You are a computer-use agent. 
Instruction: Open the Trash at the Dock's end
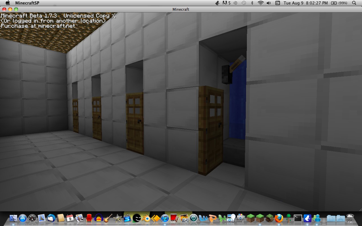[x=350, y=218]
